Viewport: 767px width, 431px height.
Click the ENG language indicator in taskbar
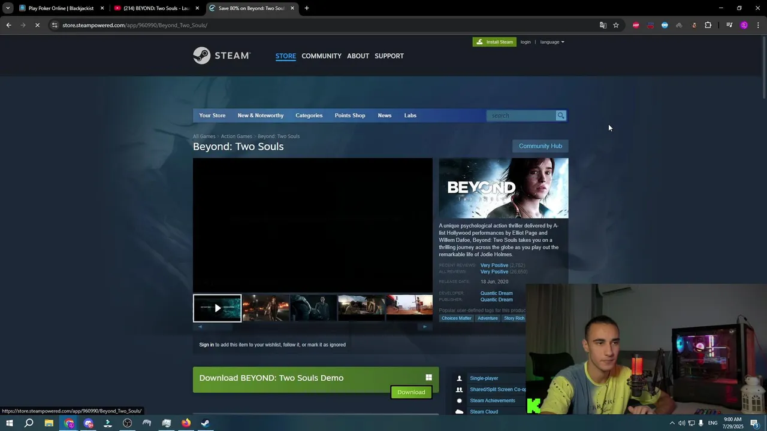(712, 423)
